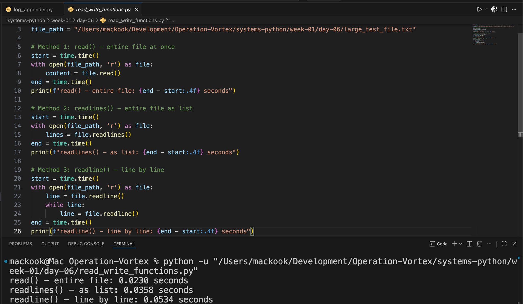Image resolution: width=523 pixels, height=304 pixels.
Task: Open editor More Actions ellipsis menu
Action: point(514,9)
